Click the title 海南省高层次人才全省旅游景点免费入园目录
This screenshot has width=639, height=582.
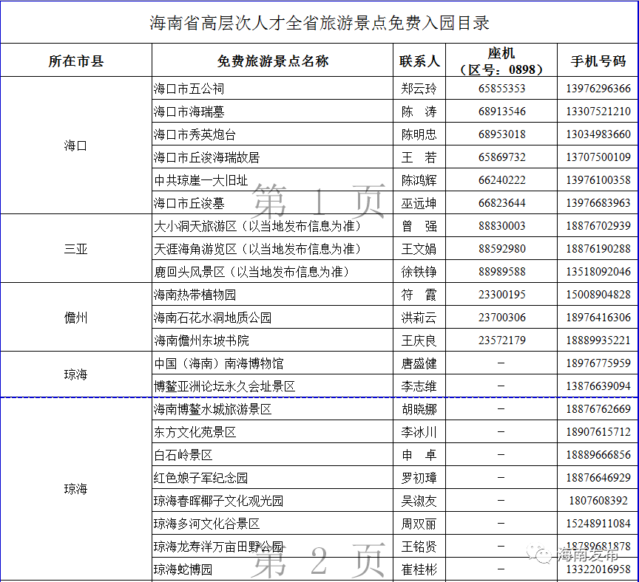coord(319,22)
